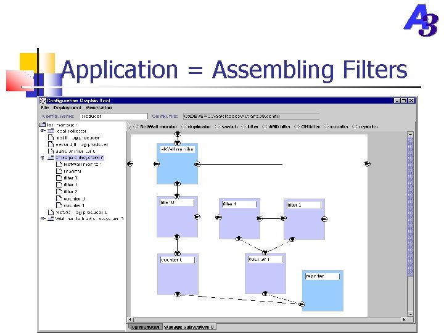Image resolution: width=444 pixels, height=333 pixels.
Task: Click the horizontal scrollbar left arrow
Action: coord(129,319)
